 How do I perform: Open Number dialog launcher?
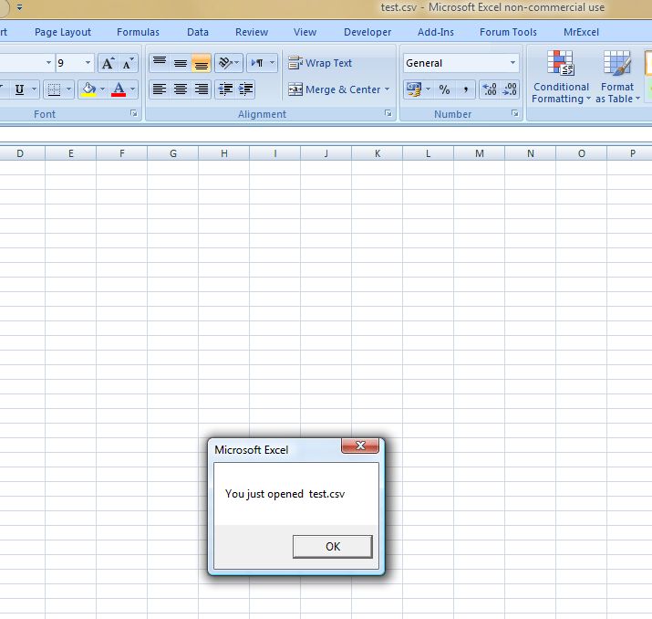coord(515,113)
